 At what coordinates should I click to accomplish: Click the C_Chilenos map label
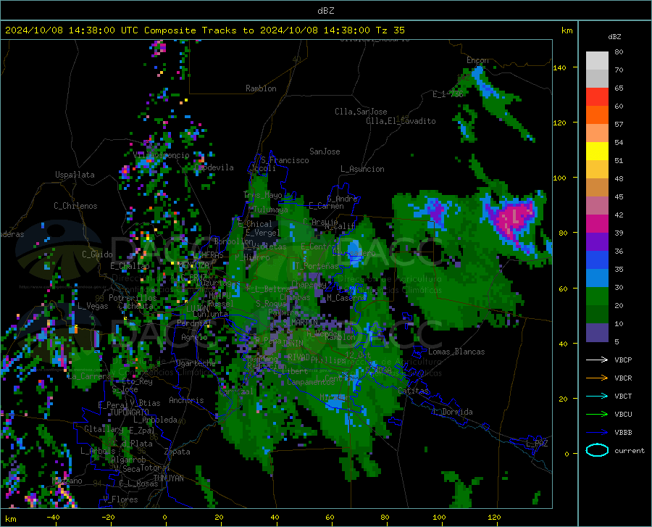(x=75, y=206)
